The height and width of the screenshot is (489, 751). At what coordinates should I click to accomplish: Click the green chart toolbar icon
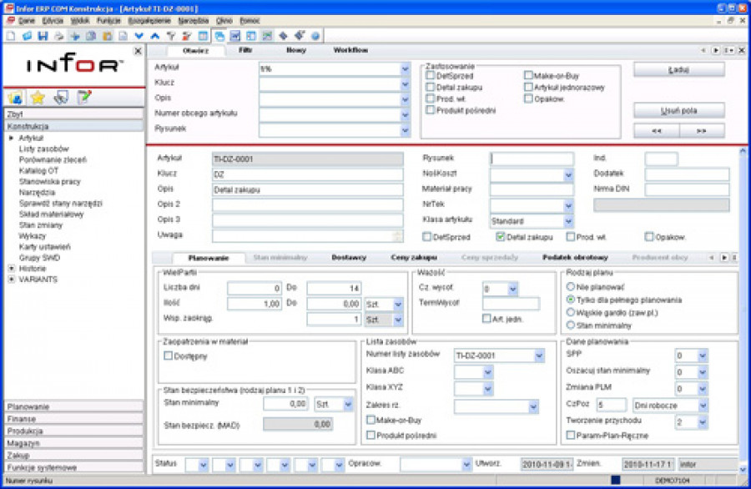pyautogui.click(x=267, y=36)
